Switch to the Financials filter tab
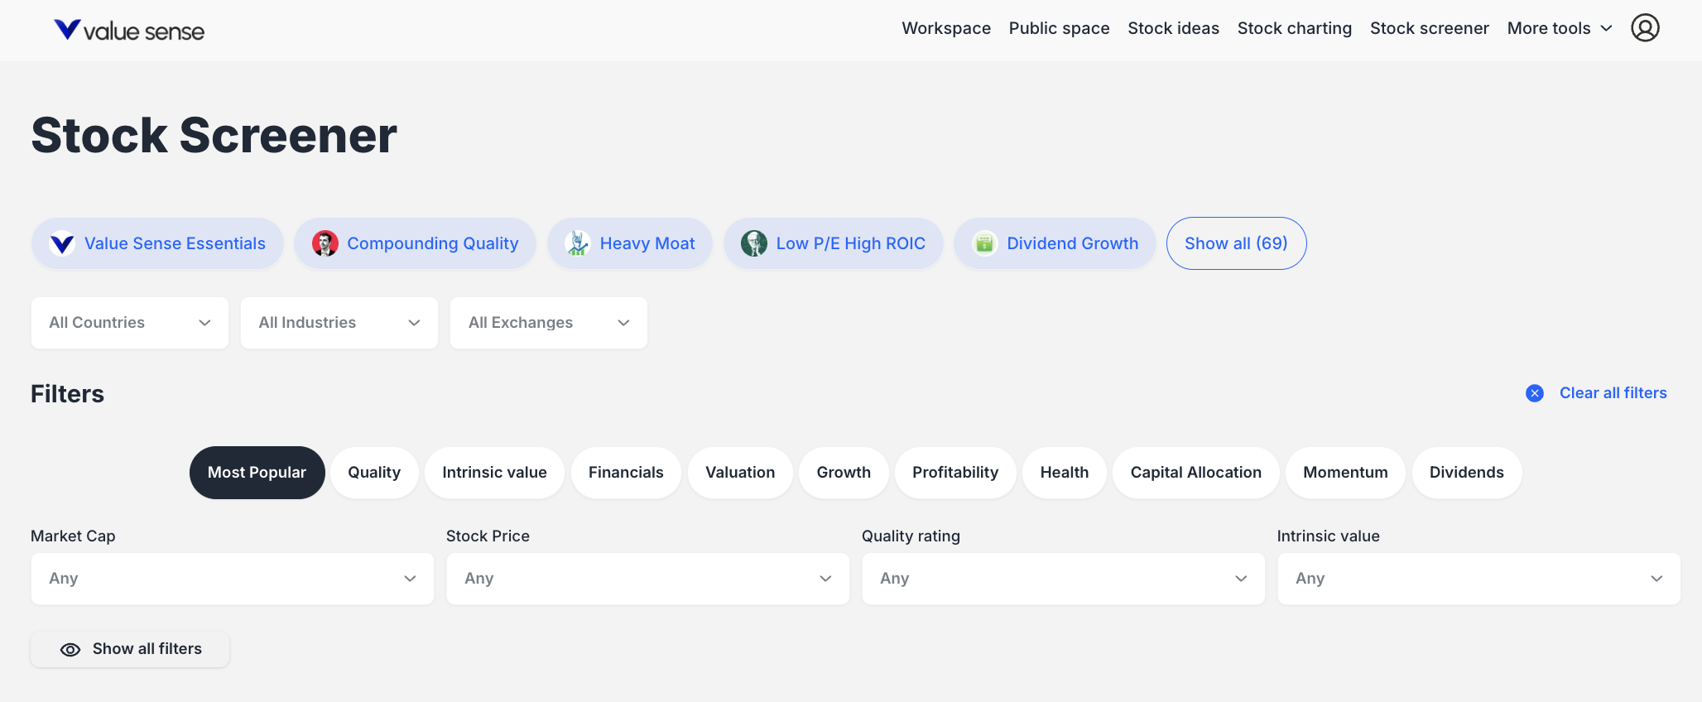 626,473
